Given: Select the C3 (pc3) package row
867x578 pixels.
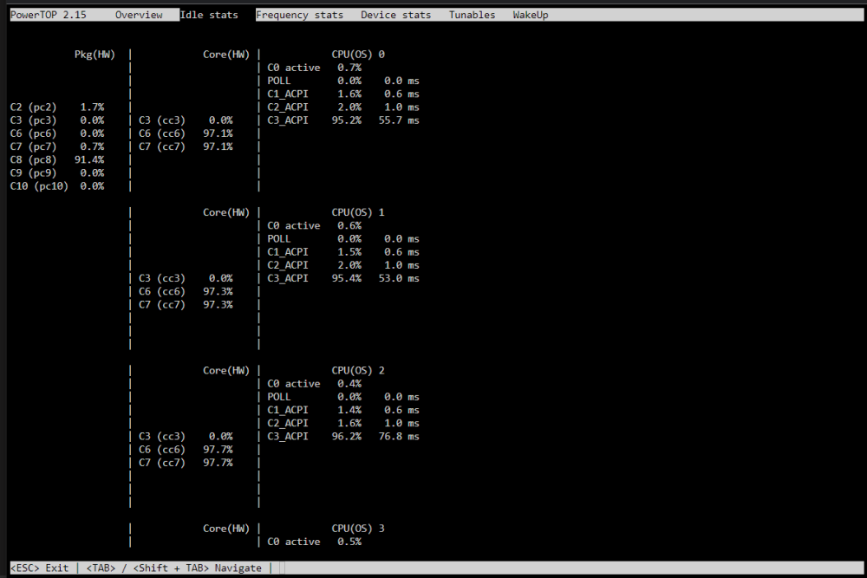Looking at the screenshot, I should click(x=57, y=120).
